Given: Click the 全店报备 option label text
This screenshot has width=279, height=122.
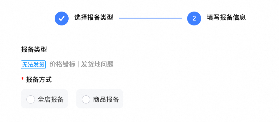Looking at the screenshot, I should pyautogui.click(x=51, y=99).
